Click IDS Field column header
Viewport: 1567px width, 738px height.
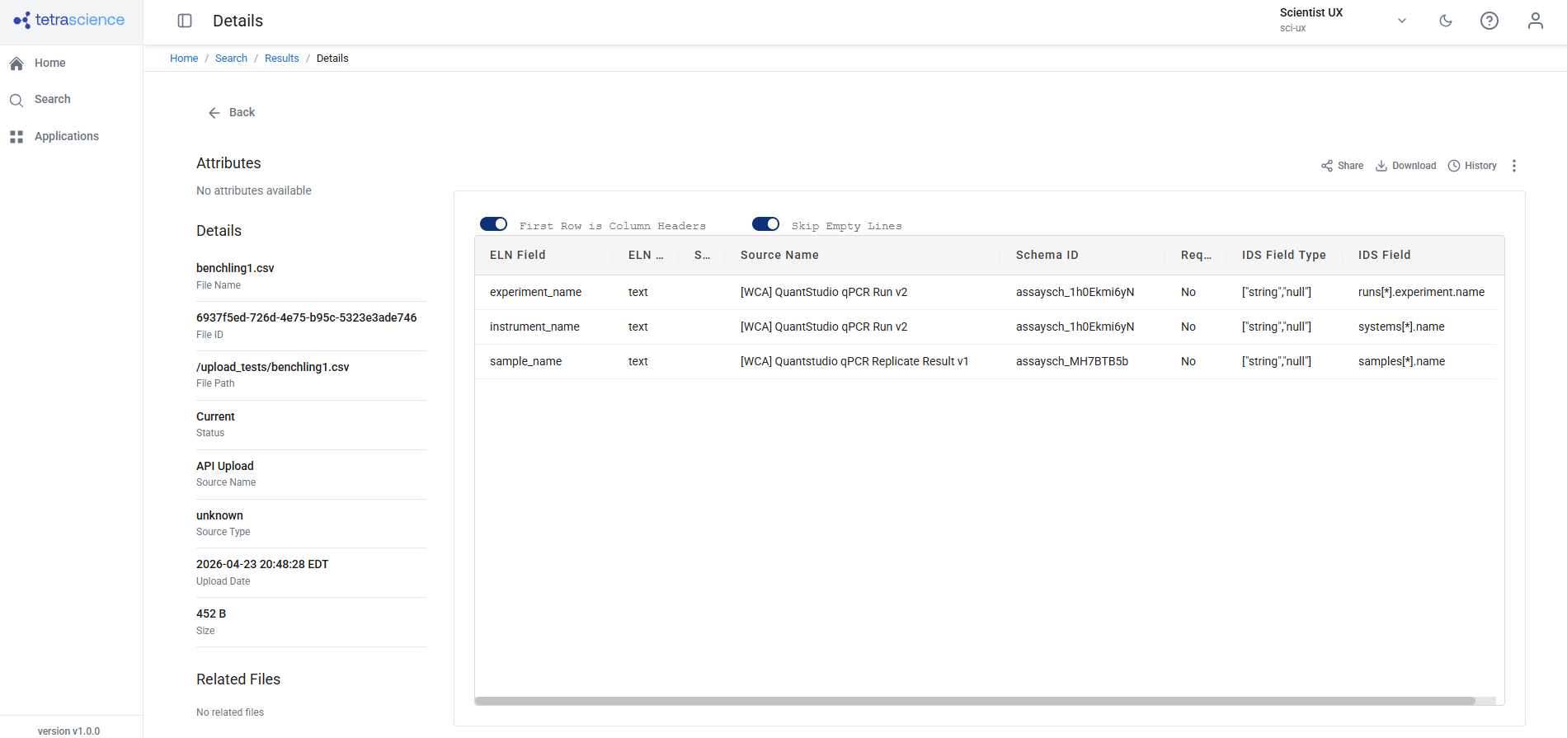coord(1385,255)
